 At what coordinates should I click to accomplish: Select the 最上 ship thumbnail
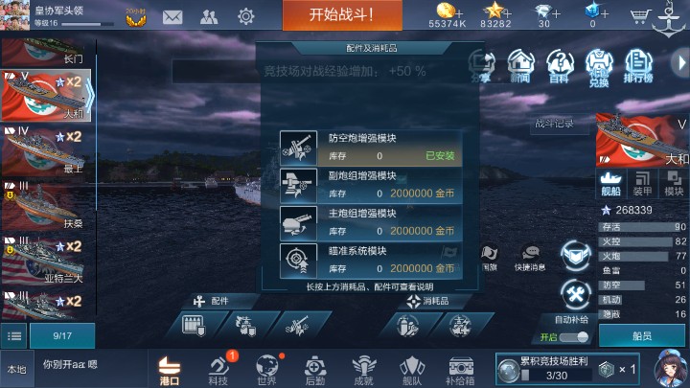[x=45, y=150]
